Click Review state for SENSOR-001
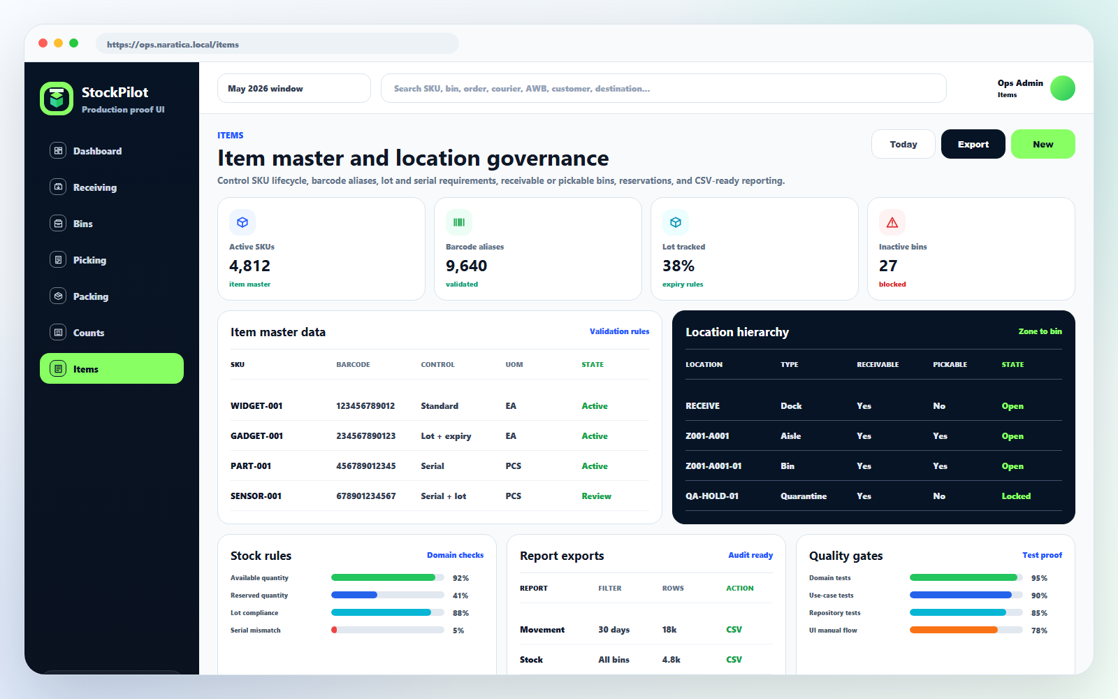 click(x=596, y=496)
